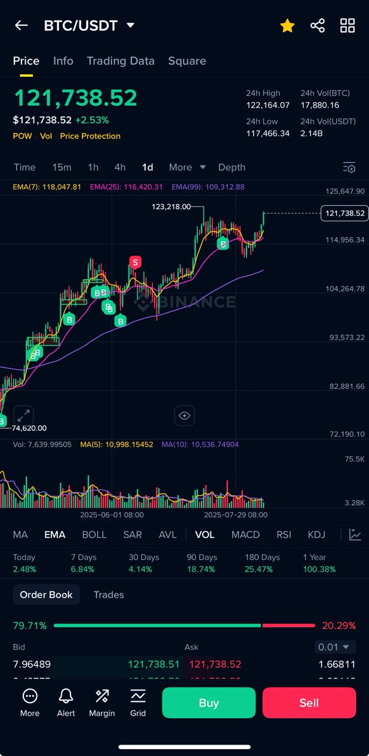Screen dimensions: 369x756
Task: Tap the EMA(99) value label
Action: tap(208, 187)
